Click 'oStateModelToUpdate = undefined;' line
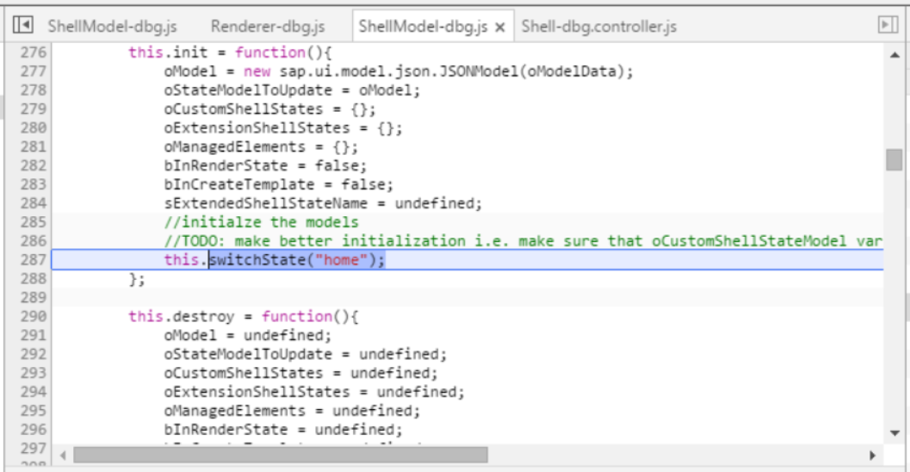Screen dimensions: 910x472 (306, 354)
